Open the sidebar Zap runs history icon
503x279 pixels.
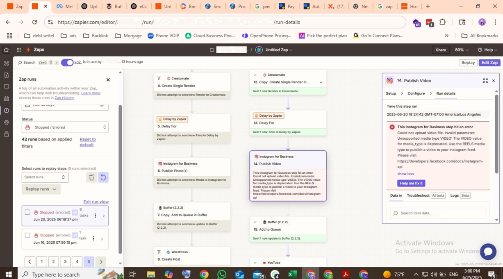(x=6, y=111)
